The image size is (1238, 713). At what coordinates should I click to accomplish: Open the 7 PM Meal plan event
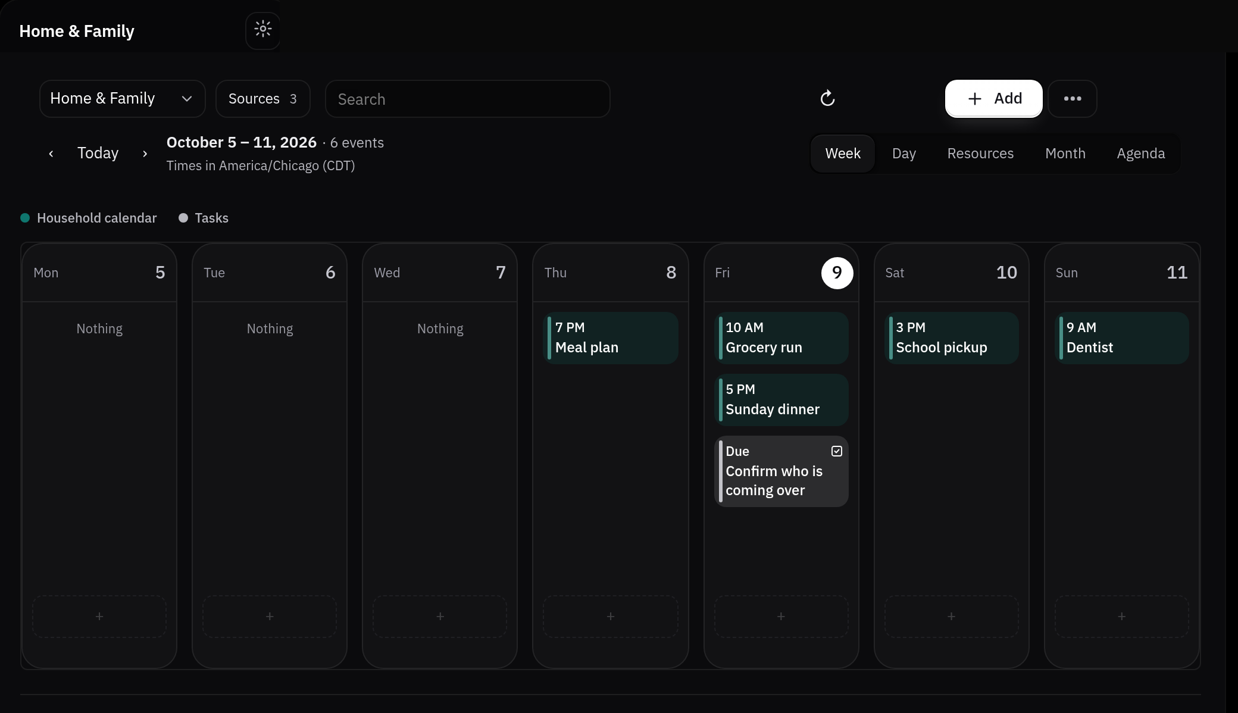point(611,338)
